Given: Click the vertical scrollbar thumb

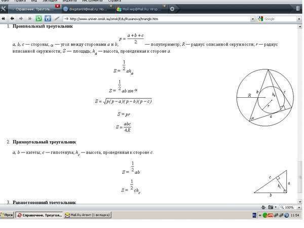Looking at the screenshot, I should (300, 177).
